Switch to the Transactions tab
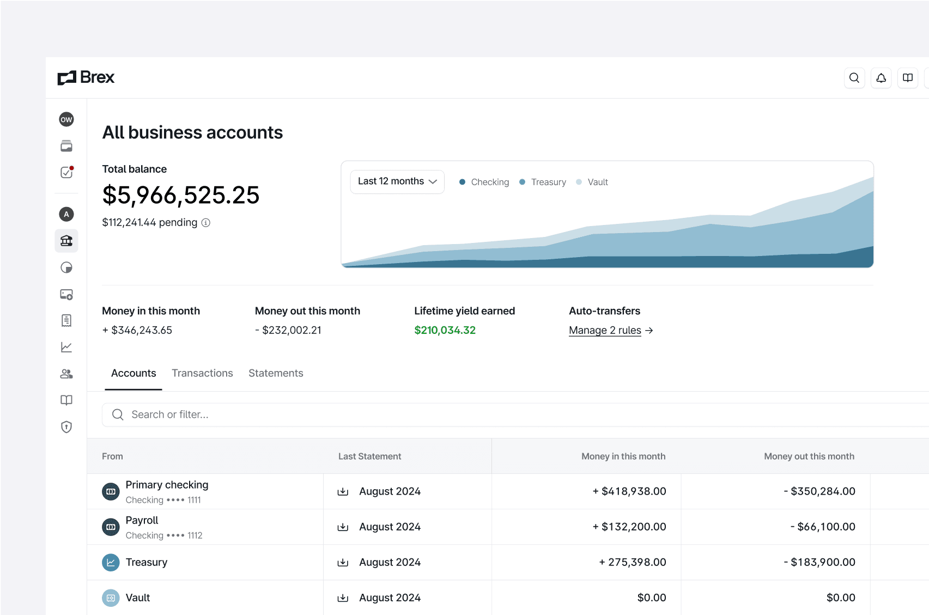The height and width of the screenshot is (615, 929). 202,373
